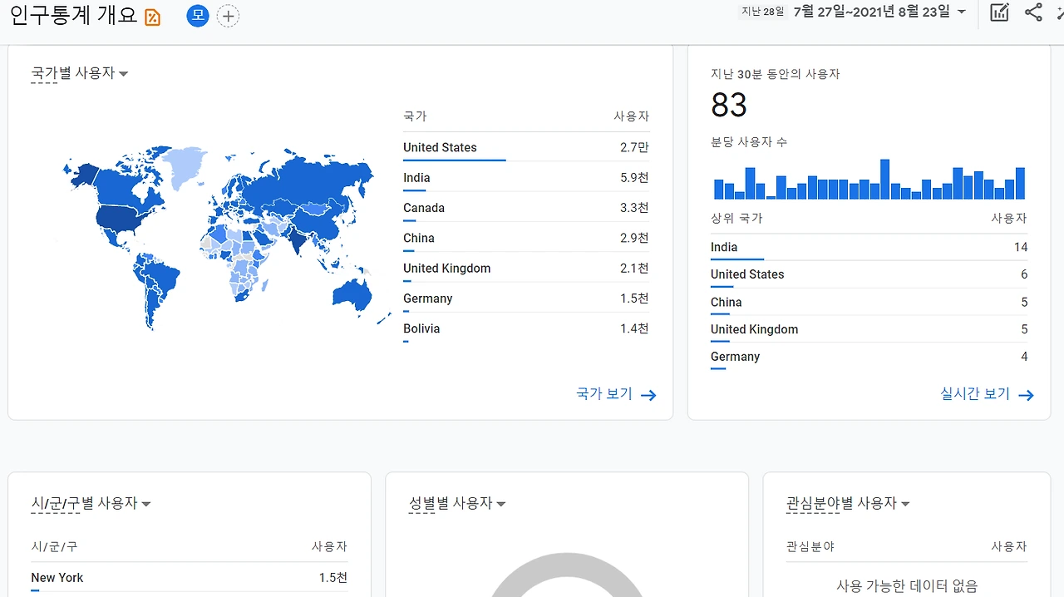
Task: Click the orange report data quality icon
Action: 152,17
